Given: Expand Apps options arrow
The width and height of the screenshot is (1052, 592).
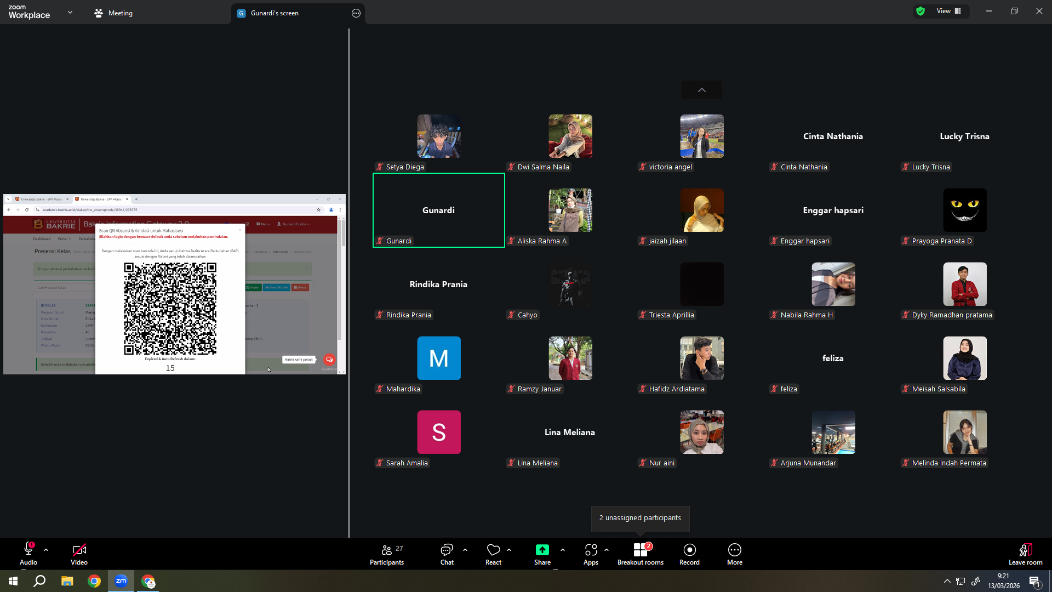Looking at the screenshot, I should coord(607,550).
